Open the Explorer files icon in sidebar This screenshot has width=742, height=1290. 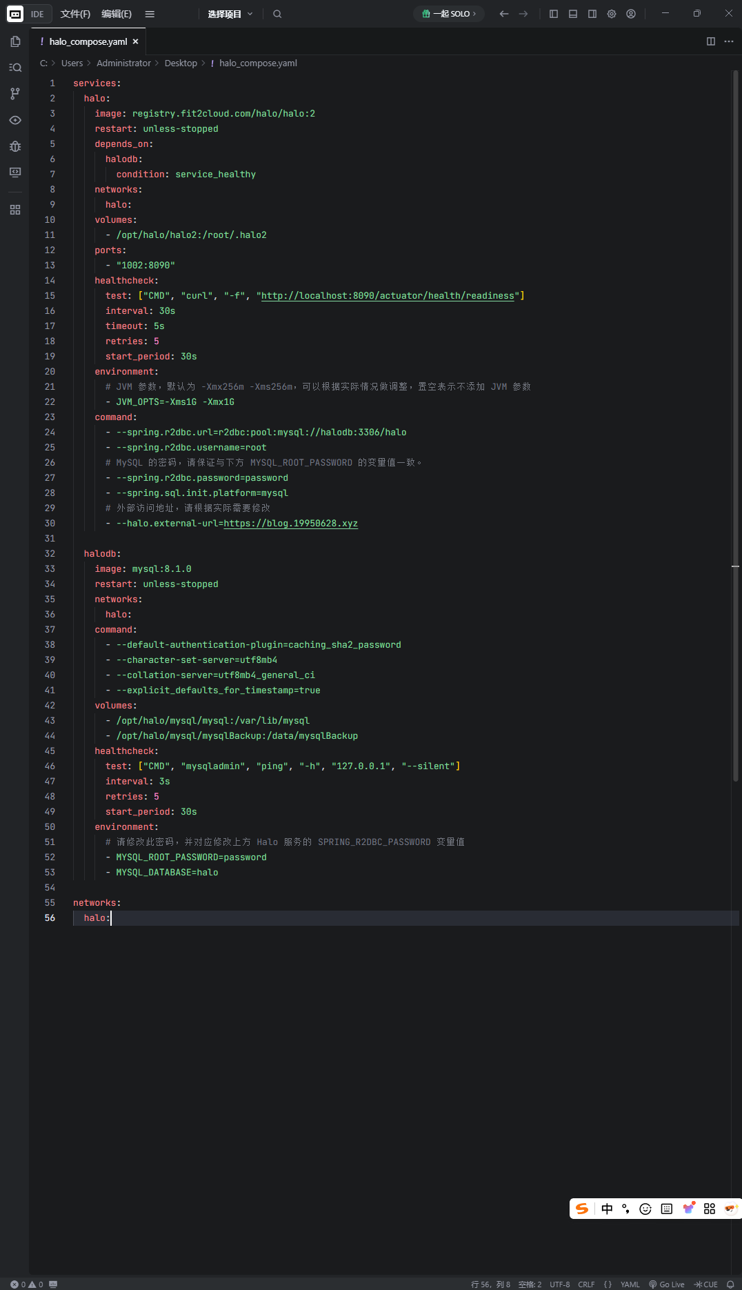click(x=15, y=41)
